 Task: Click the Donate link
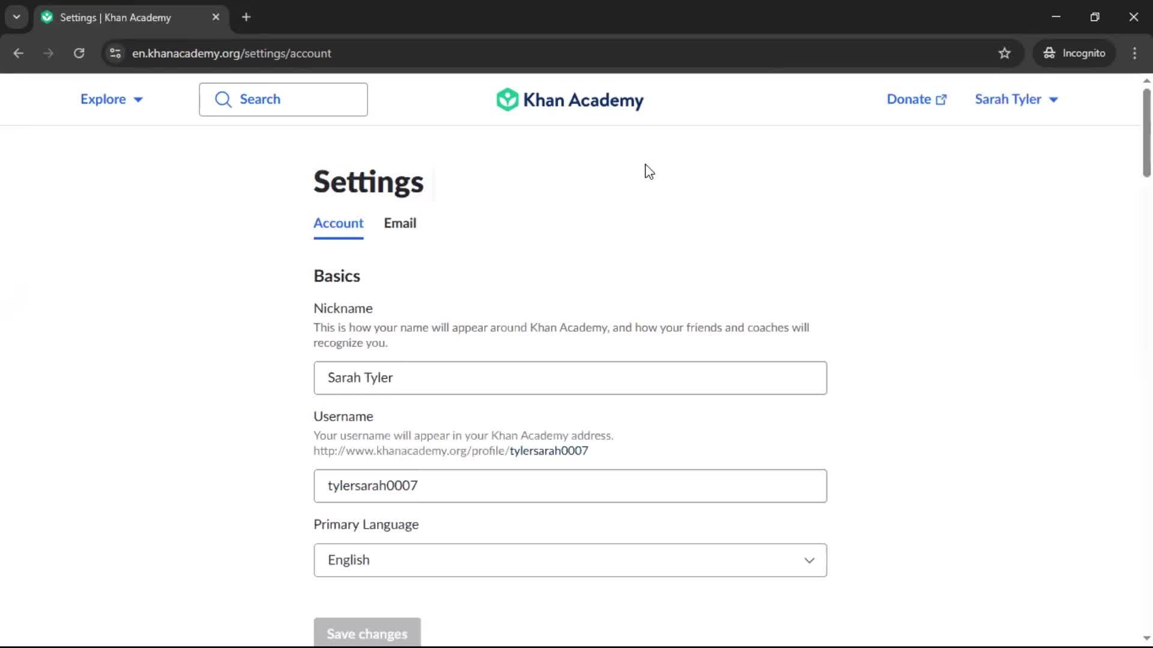click(916, 100)
